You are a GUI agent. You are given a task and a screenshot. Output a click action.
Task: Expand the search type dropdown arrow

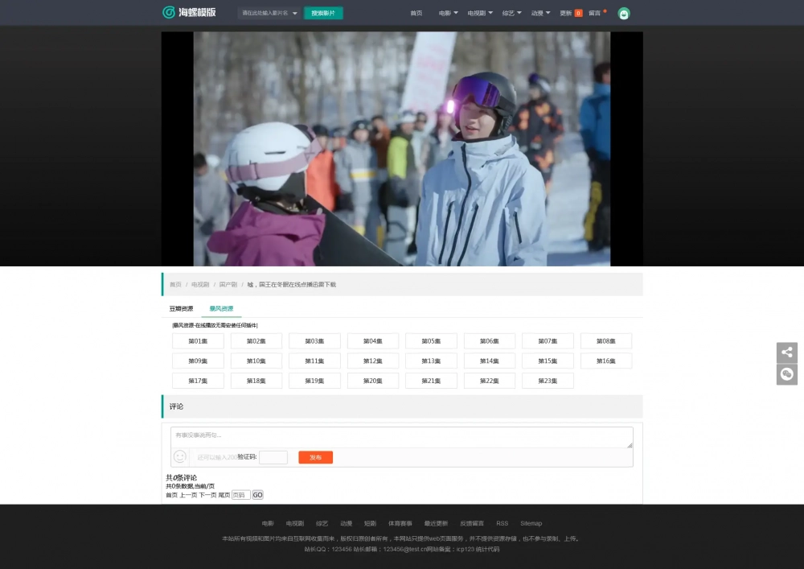click(295, 14)
